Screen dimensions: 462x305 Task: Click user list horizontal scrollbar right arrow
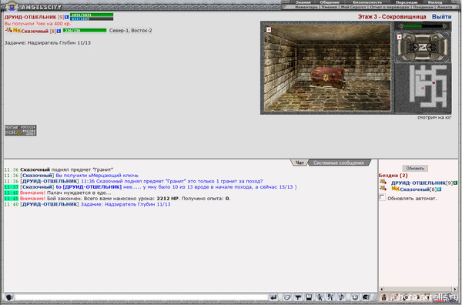455,289
